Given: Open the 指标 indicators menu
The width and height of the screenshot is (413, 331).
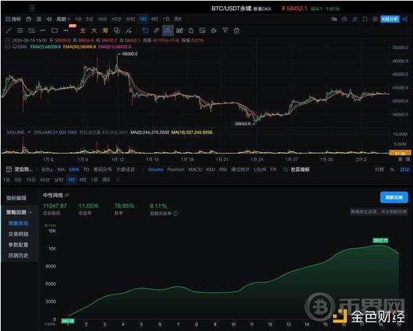Looking at the screenshot, I should pyautogui.click(x=13, y=19).
